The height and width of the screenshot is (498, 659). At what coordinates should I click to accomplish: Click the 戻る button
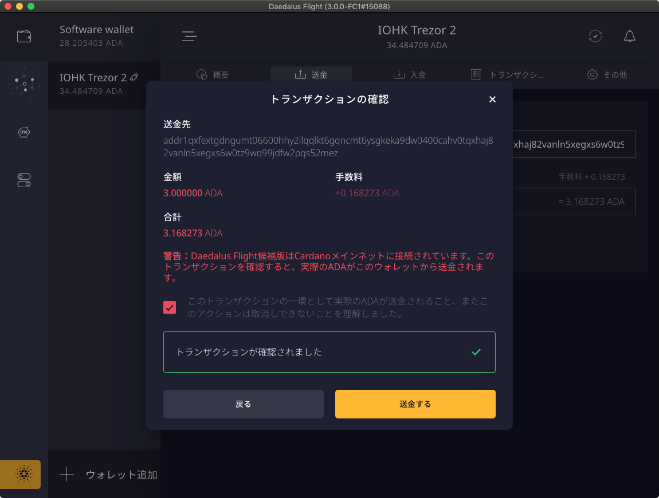click(x=244, y=404)
